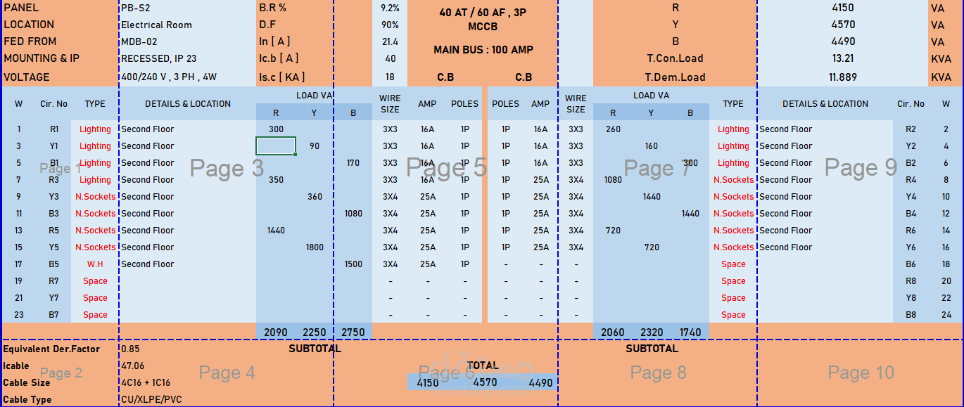Screen dimensions: 964x407
Task: Select the 160 load value for circuit Y2
Action: (652, 146)
